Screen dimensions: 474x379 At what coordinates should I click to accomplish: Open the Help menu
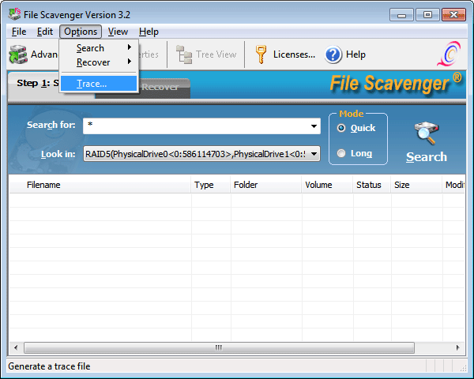(149, 32)
